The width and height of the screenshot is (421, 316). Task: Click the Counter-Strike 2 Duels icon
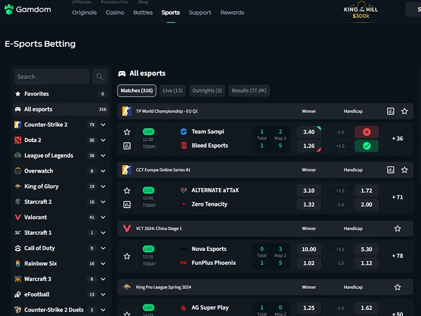point(18,310)
